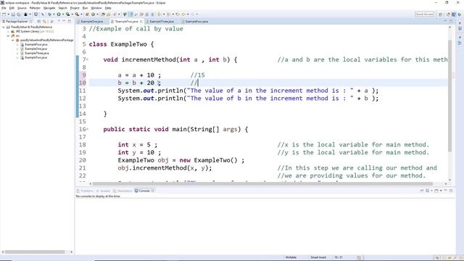Collapse the PassByValue & PassByReference project
The width and height of the screenshot is (464, 261).
[4, 27]
